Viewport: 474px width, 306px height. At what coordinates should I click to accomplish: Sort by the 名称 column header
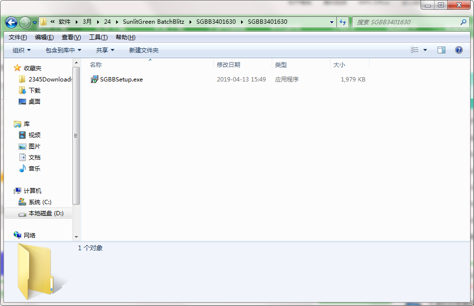(96, 65)
